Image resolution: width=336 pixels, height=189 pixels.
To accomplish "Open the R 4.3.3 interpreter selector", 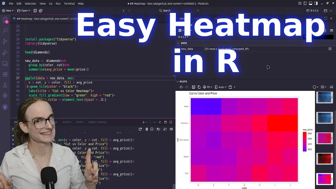I will (x=312, y=10).
